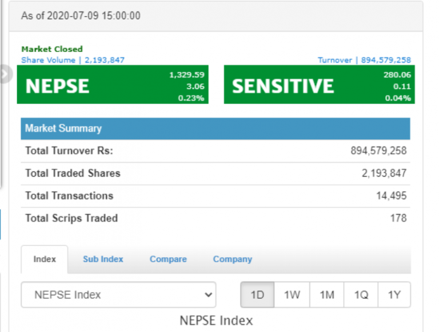Click the green SENSITIVE index box
The image size is (439, 332).
320,85
